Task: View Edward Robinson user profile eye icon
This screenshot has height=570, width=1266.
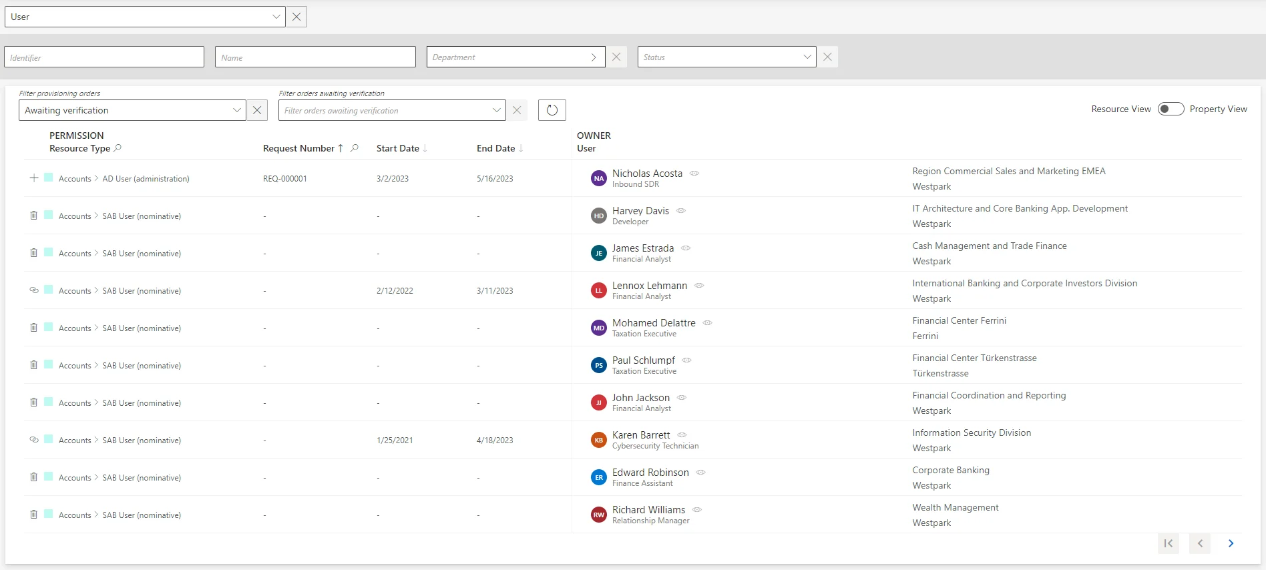Action: click(x=701, y=472)
